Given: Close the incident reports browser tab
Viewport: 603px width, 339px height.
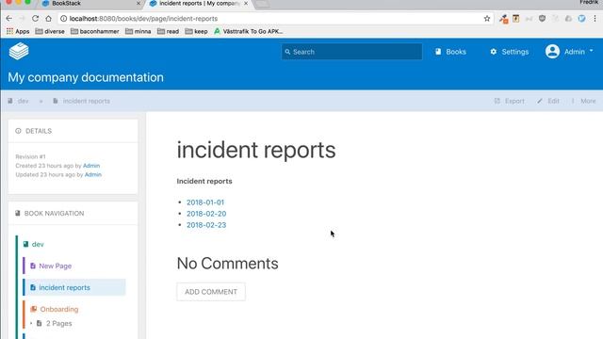Looking at the screenshot, I should click(x=246, y=4).
